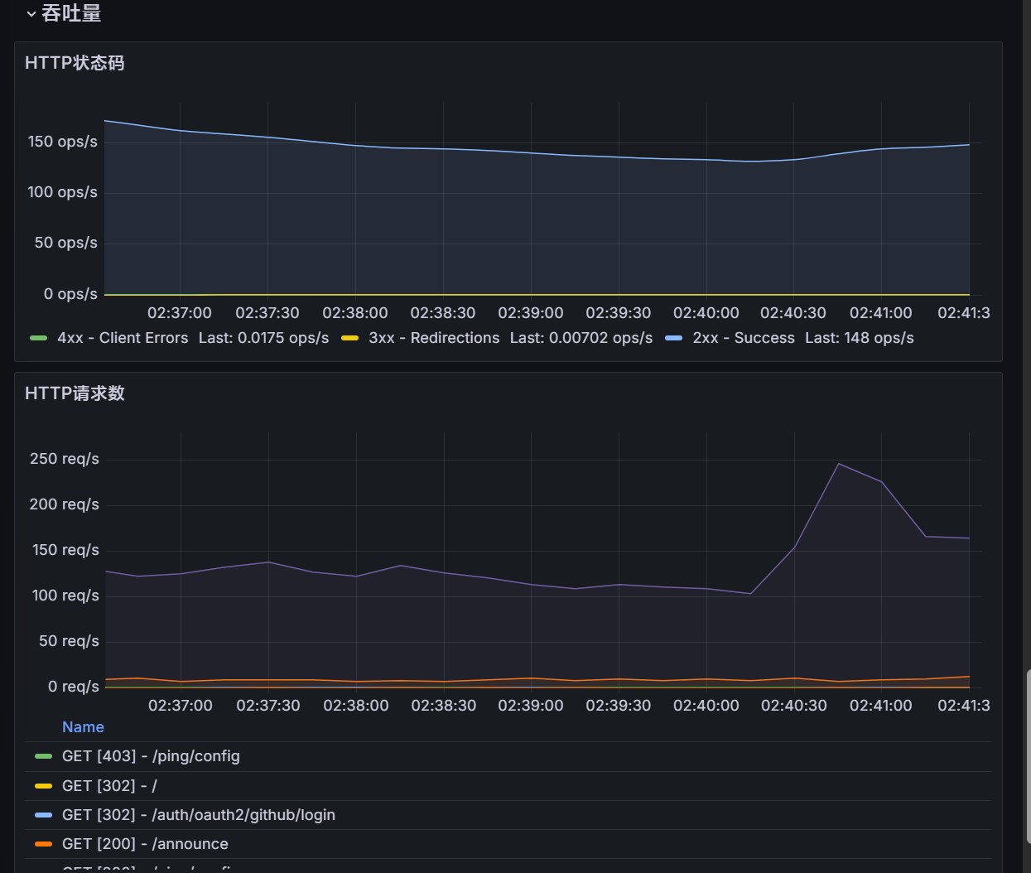Toggle the 3xx - Redirections series label
The height and width of the screenshot is (873, 1031).
(434, 338)
